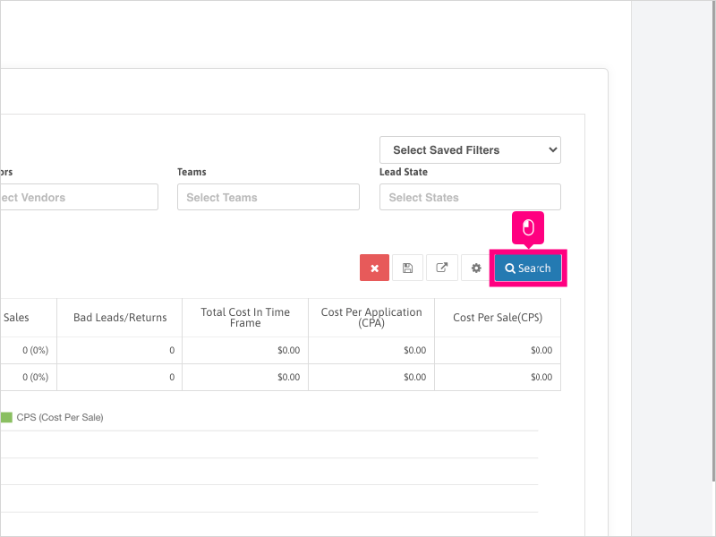Click the Lead State label
Screen dimensions: 716x537
coord(404,172)
